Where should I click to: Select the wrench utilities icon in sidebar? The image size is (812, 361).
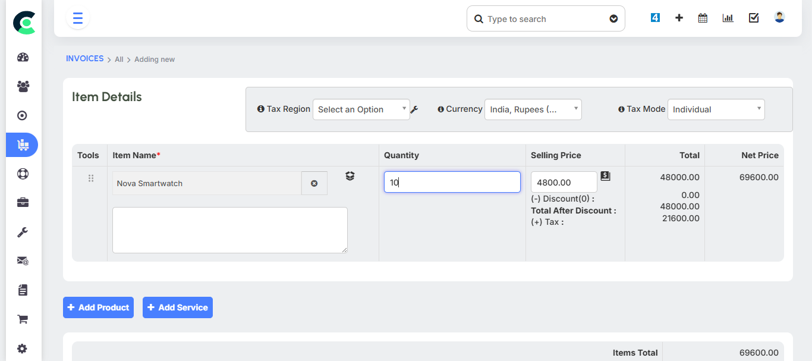[x=22, y=231]
